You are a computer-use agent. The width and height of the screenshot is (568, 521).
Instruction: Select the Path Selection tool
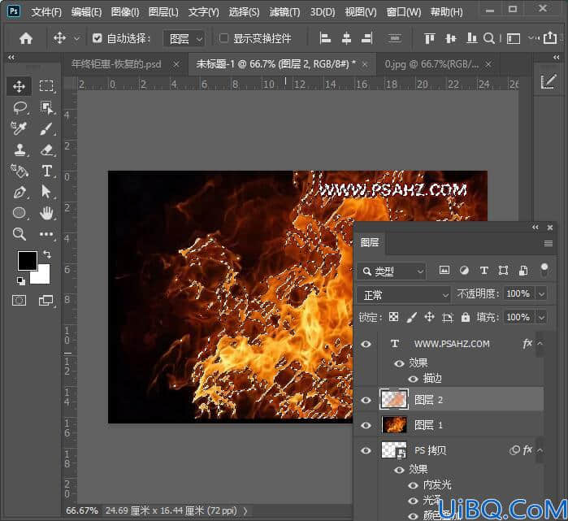(46, 192)
